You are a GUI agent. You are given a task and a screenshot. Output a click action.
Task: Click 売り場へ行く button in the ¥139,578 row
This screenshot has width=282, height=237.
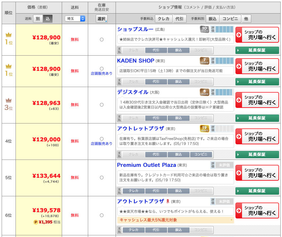point(257,211)
